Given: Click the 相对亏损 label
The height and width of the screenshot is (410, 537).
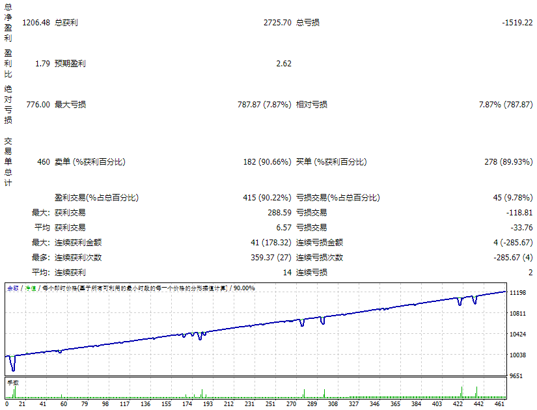Looking at the screenshot, I should [312, 105].
